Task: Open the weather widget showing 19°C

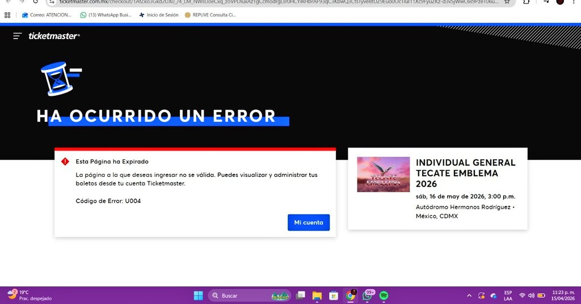Action: click(30, 295)
